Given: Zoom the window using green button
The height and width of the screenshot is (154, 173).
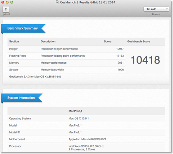Looking at the screenshot, I should [x=12, y=2].
